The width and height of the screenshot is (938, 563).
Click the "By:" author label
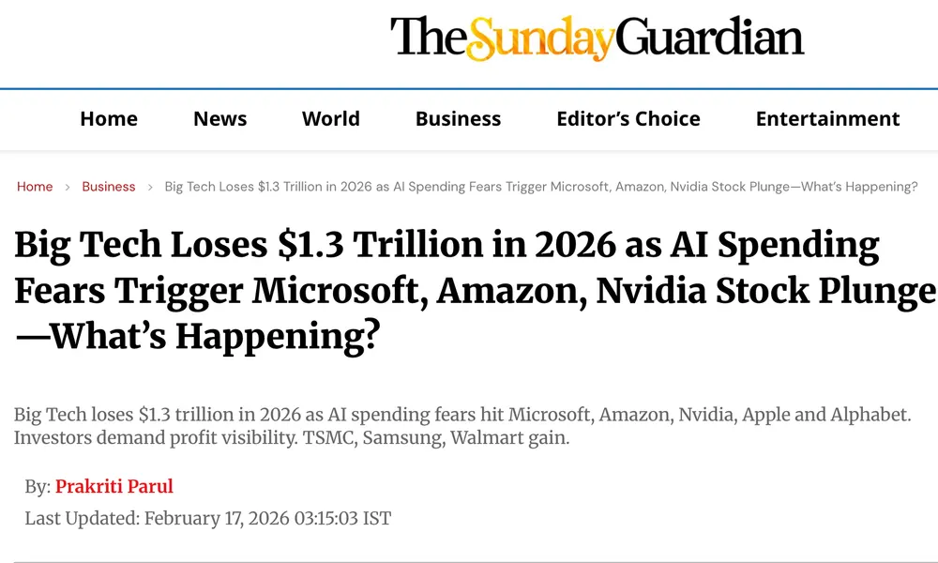pyautogui.click(x=38, y=486)
